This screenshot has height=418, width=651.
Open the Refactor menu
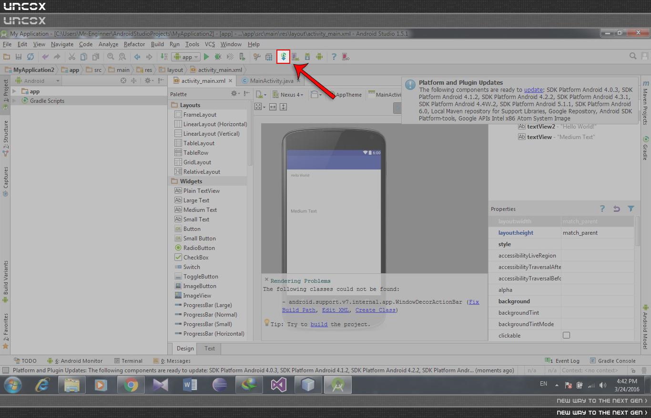134,44
